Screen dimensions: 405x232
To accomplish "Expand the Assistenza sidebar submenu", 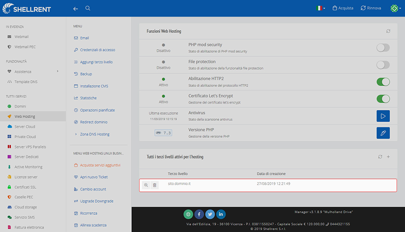I will [x=58, y=71].
